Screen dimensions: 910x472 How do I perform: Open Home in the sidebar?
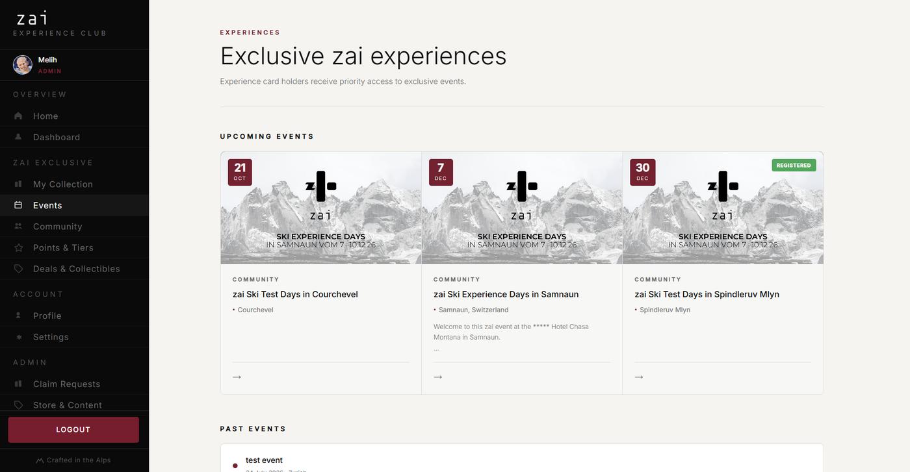74,116
